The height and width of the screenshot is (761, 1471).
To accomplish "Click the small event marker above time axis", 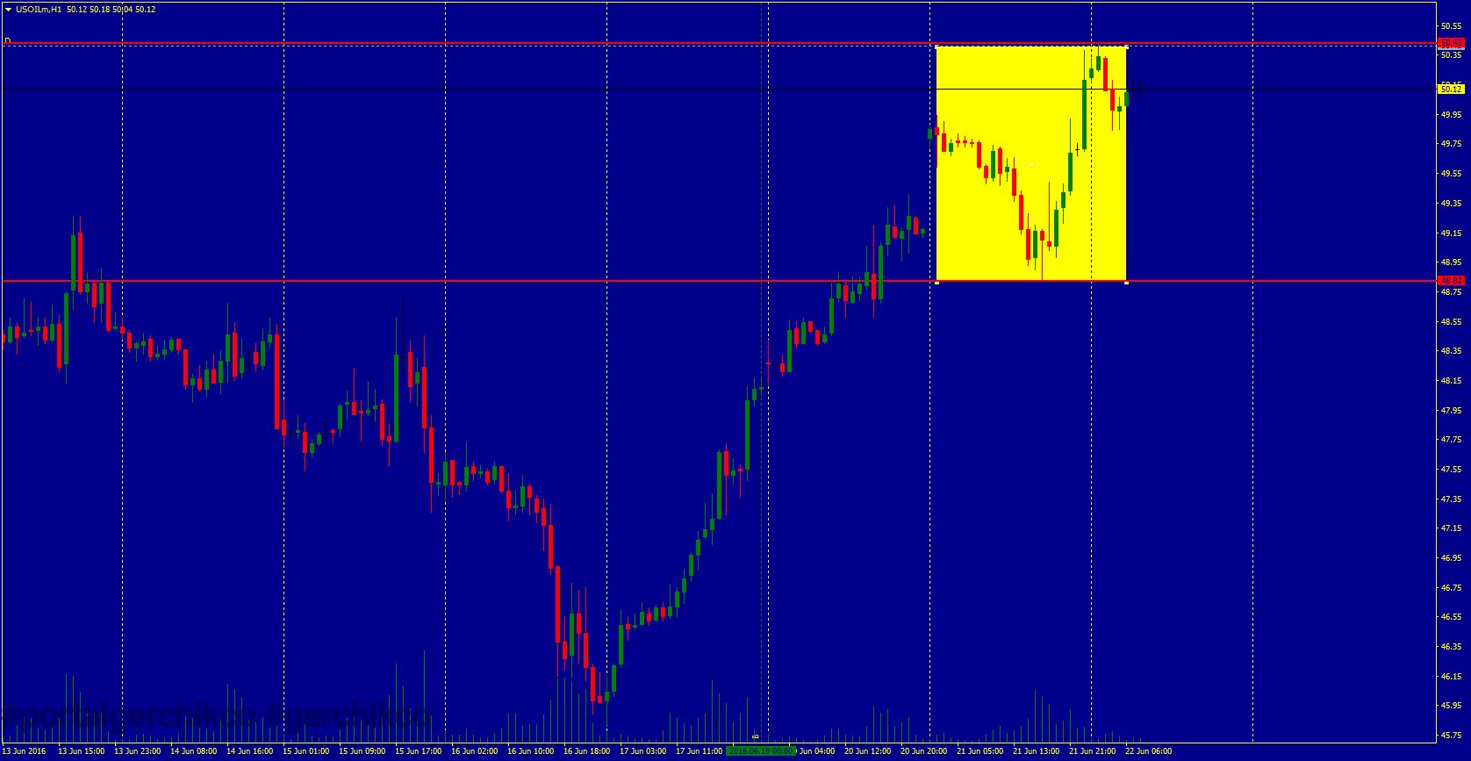I will tap(755, 736).
